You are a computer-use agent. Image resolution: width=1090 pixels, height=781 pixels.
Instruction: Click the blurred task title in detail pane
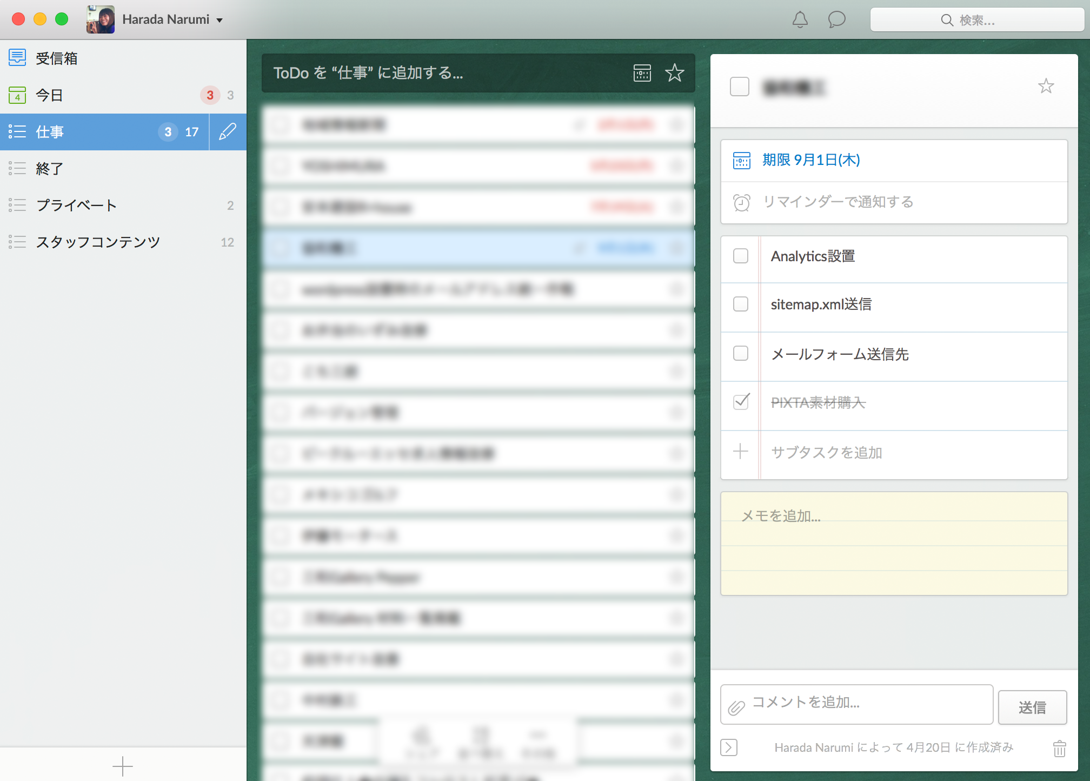tap(794, 87)
